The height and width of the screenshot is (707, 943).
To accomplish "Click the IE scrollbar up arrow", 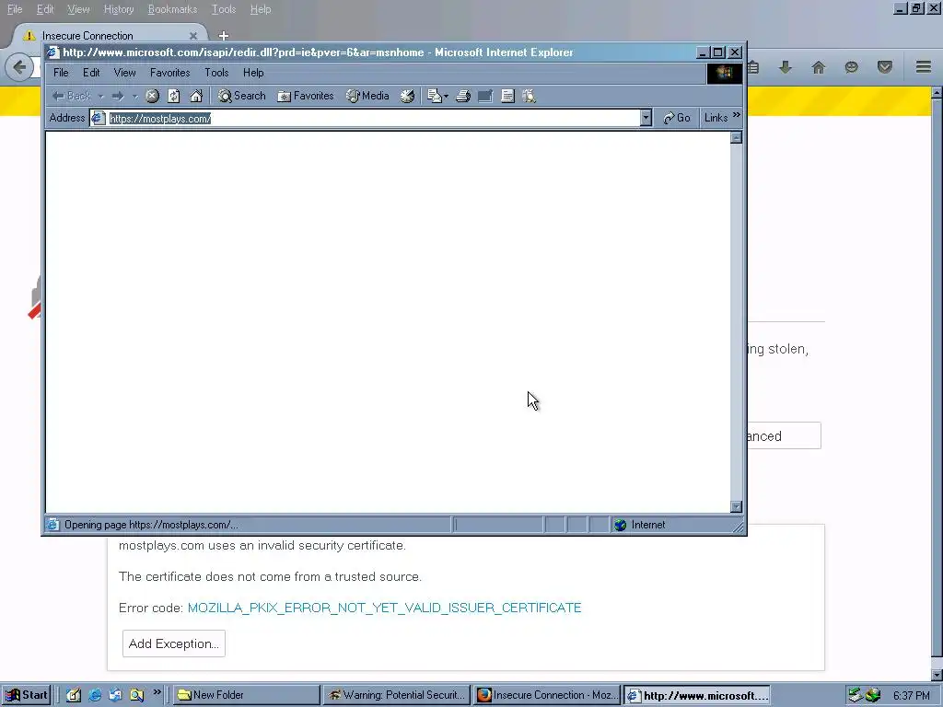I will point(736,137).
